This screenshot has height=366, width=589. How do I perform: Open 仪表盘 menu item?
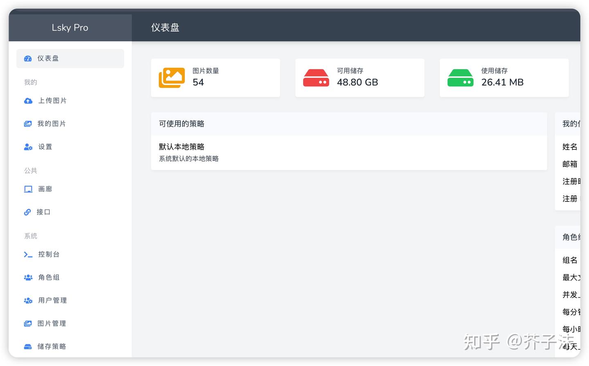click(x=70, y=58)
